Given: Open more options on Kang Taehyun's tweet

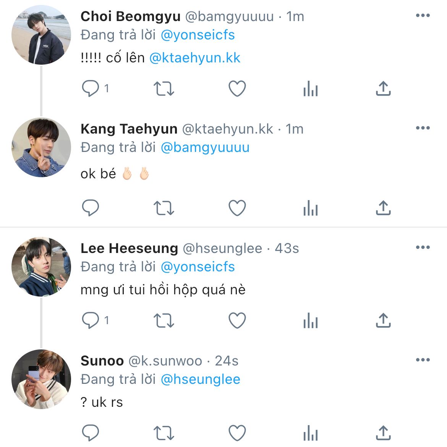Looking at the screenshot, I should [x=423, y=128].
